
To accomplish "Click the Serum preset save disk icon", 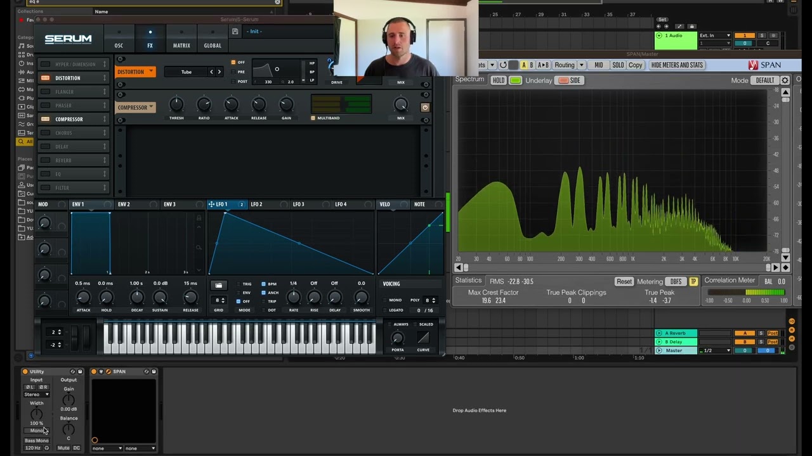I will coord(235,32).
